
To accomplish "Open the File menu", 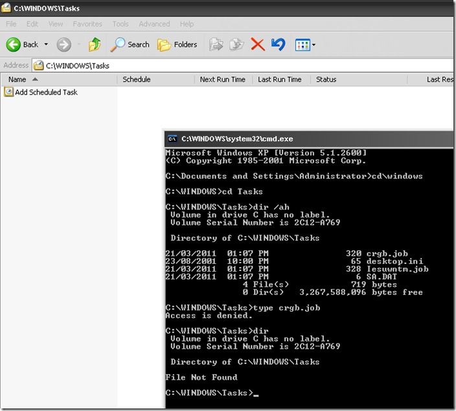I will pyautogui.click(x=11, y=24).
